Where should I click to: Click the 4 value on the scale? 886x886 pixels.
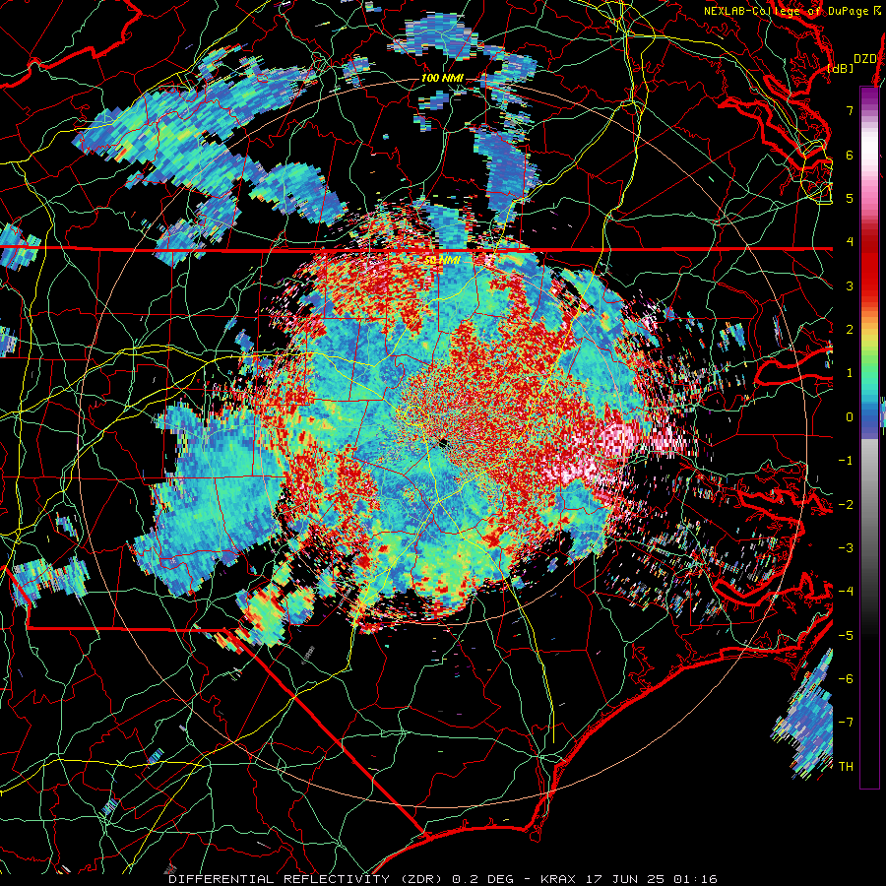(850, 242)
